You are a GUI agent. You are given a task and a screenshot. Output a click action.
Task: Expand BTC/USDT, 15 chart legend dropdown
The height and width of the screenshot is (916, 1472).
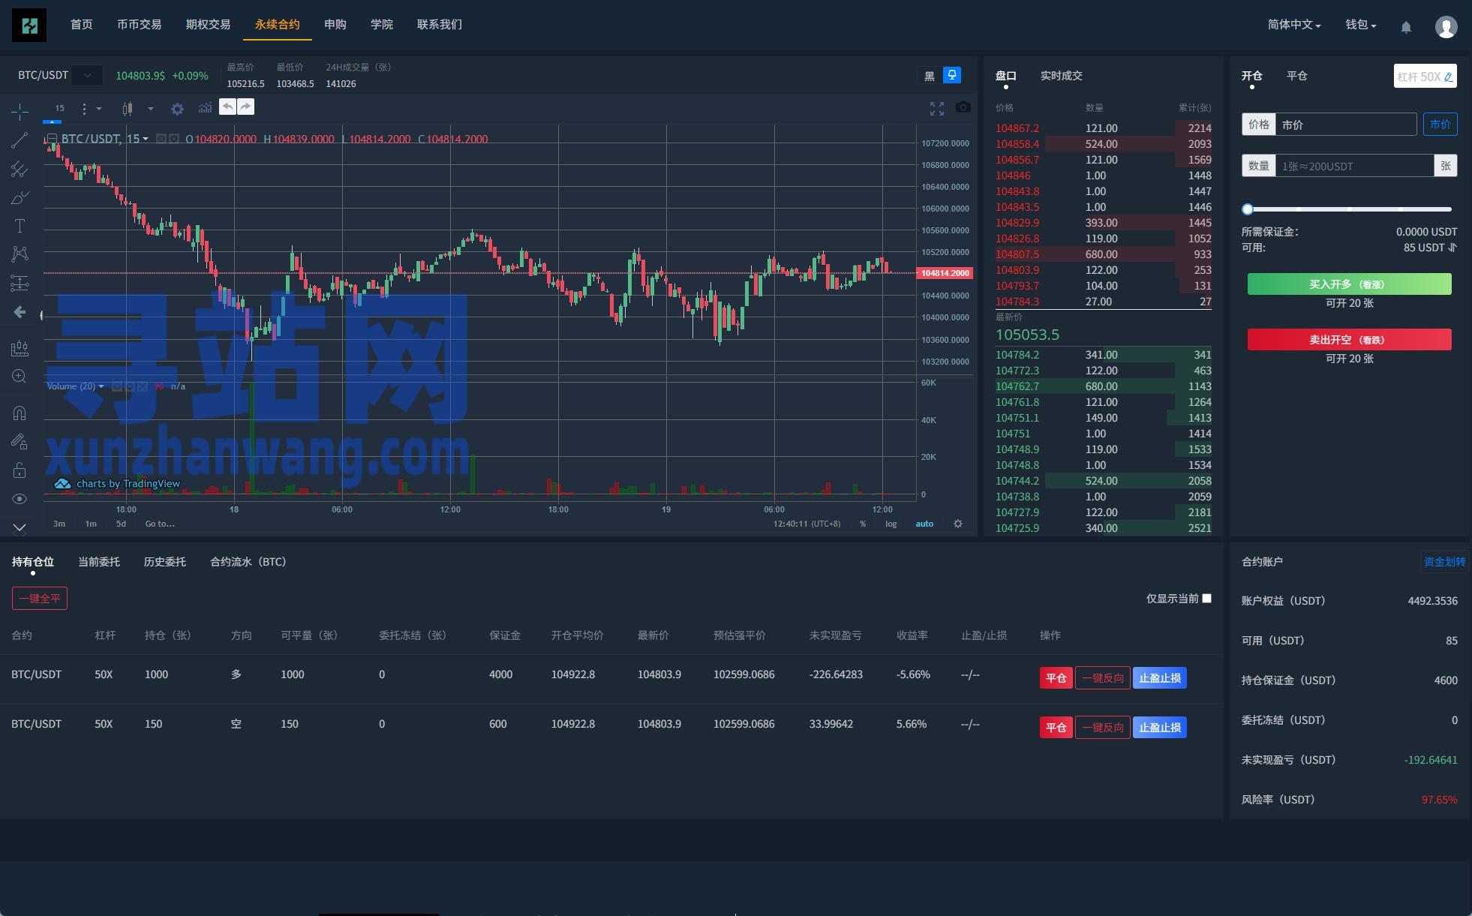tap(146, 139)
